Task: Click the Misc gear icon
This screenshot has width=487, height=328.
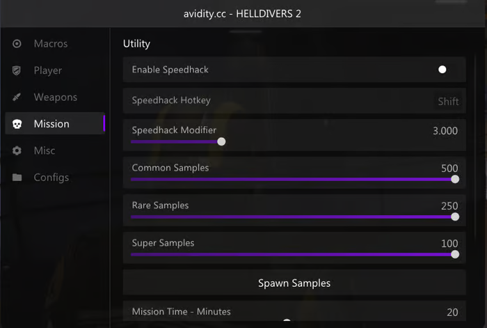Action: pos(17,150)
